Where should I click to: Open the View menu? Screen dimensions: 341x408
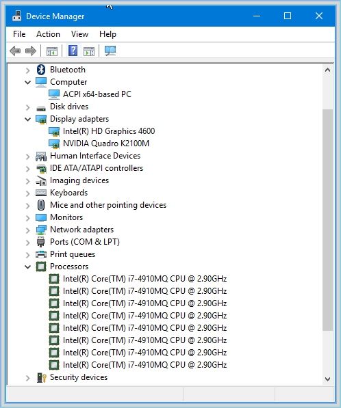(x=79, y=34)
